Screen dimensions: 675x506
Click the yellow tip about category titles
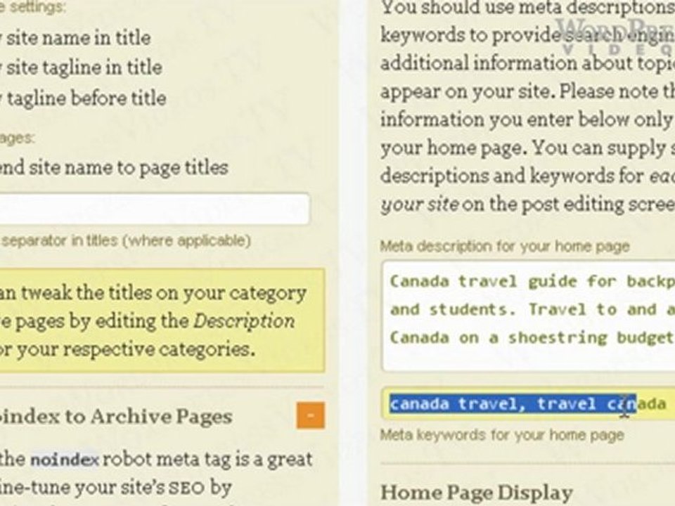[162, 320]
